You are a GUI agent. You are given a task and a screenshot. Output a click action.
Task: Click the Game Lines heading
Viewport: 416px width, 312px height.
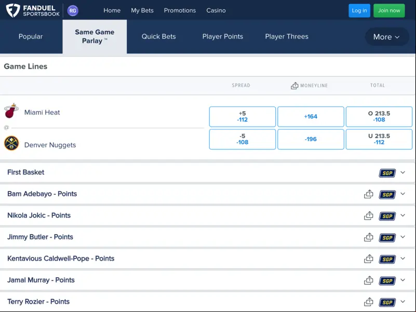(25, 66)
